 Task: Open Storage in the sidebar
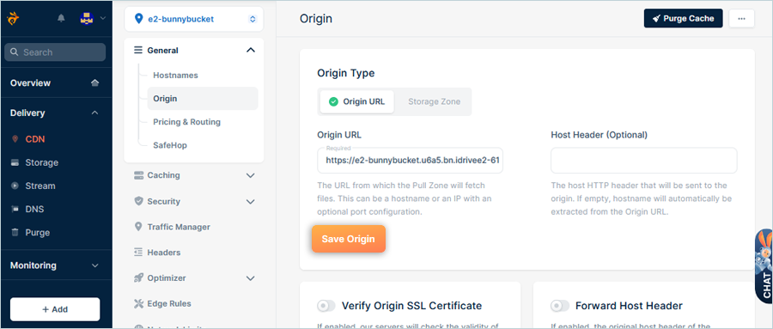tap(41, 162)
